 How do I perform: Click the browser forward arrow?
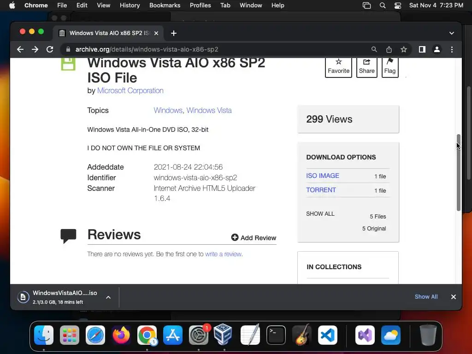(x=35, y=49)
